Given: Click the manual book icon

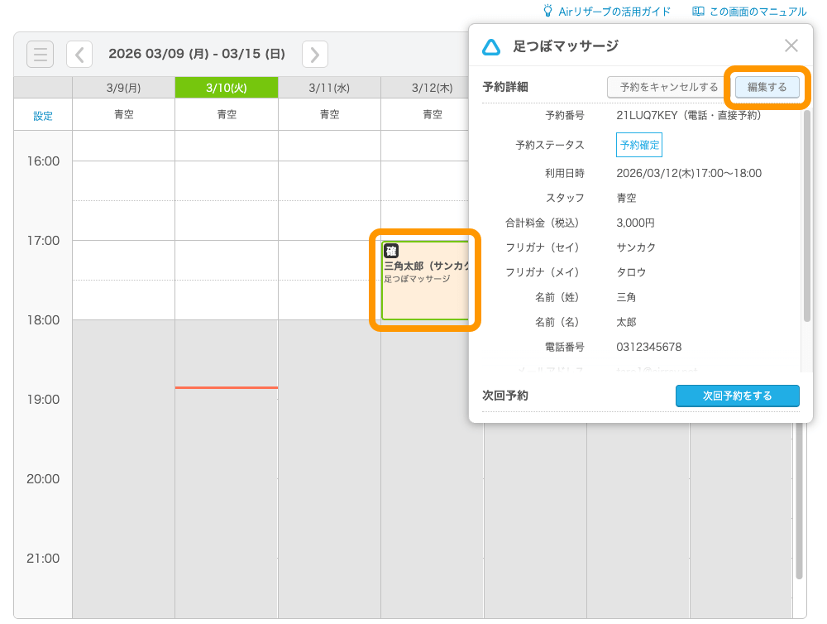Looking at the screenshot, I should point(699,11).
